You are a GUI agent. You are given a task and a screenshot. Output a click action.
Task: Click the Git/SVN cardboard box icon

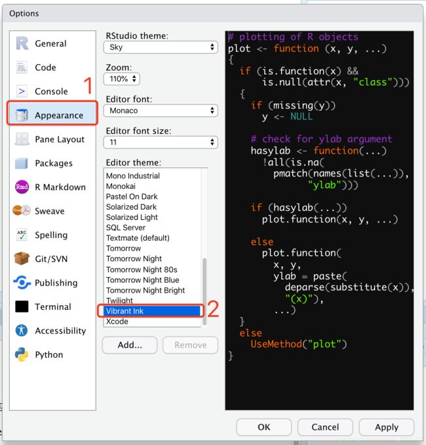coord(22,259)
